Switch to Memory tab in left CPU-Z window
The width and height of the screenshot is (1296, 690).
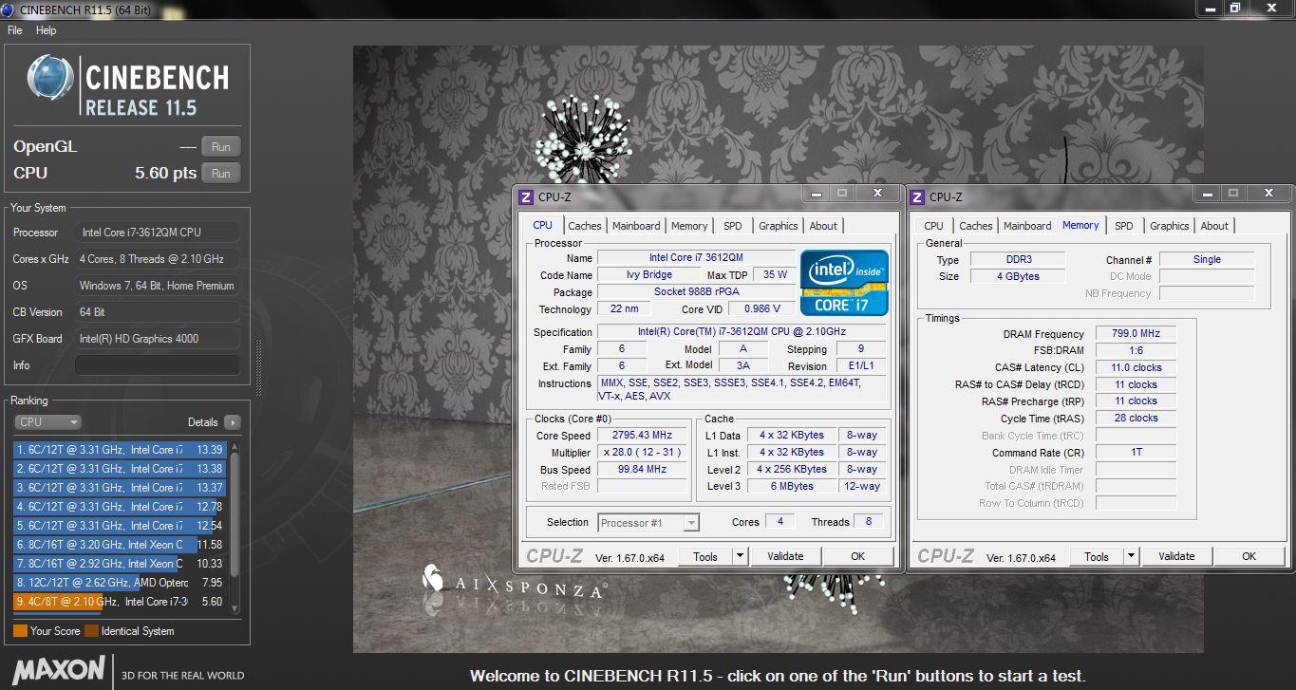click(689, 226)
